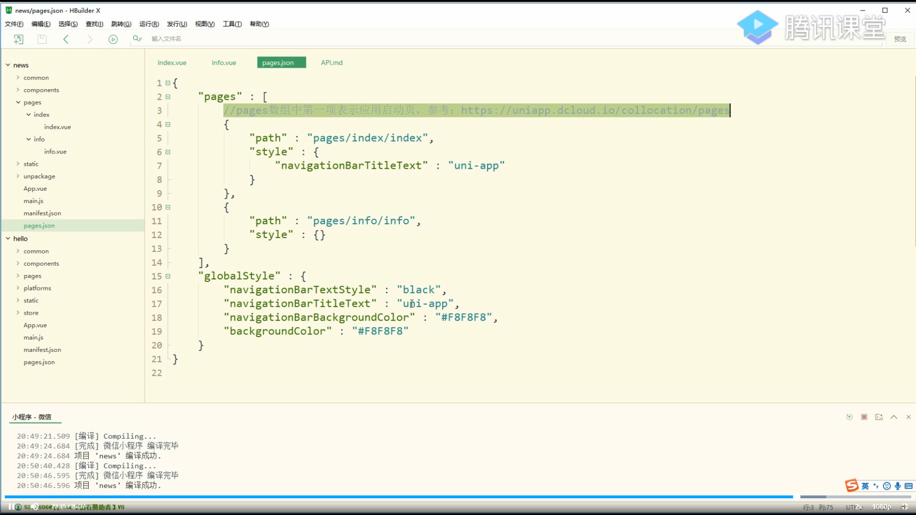Viewport: 916px width, 515px height.
Task: Switch to the info.vue tab
Action: click(x=224, y=62)
